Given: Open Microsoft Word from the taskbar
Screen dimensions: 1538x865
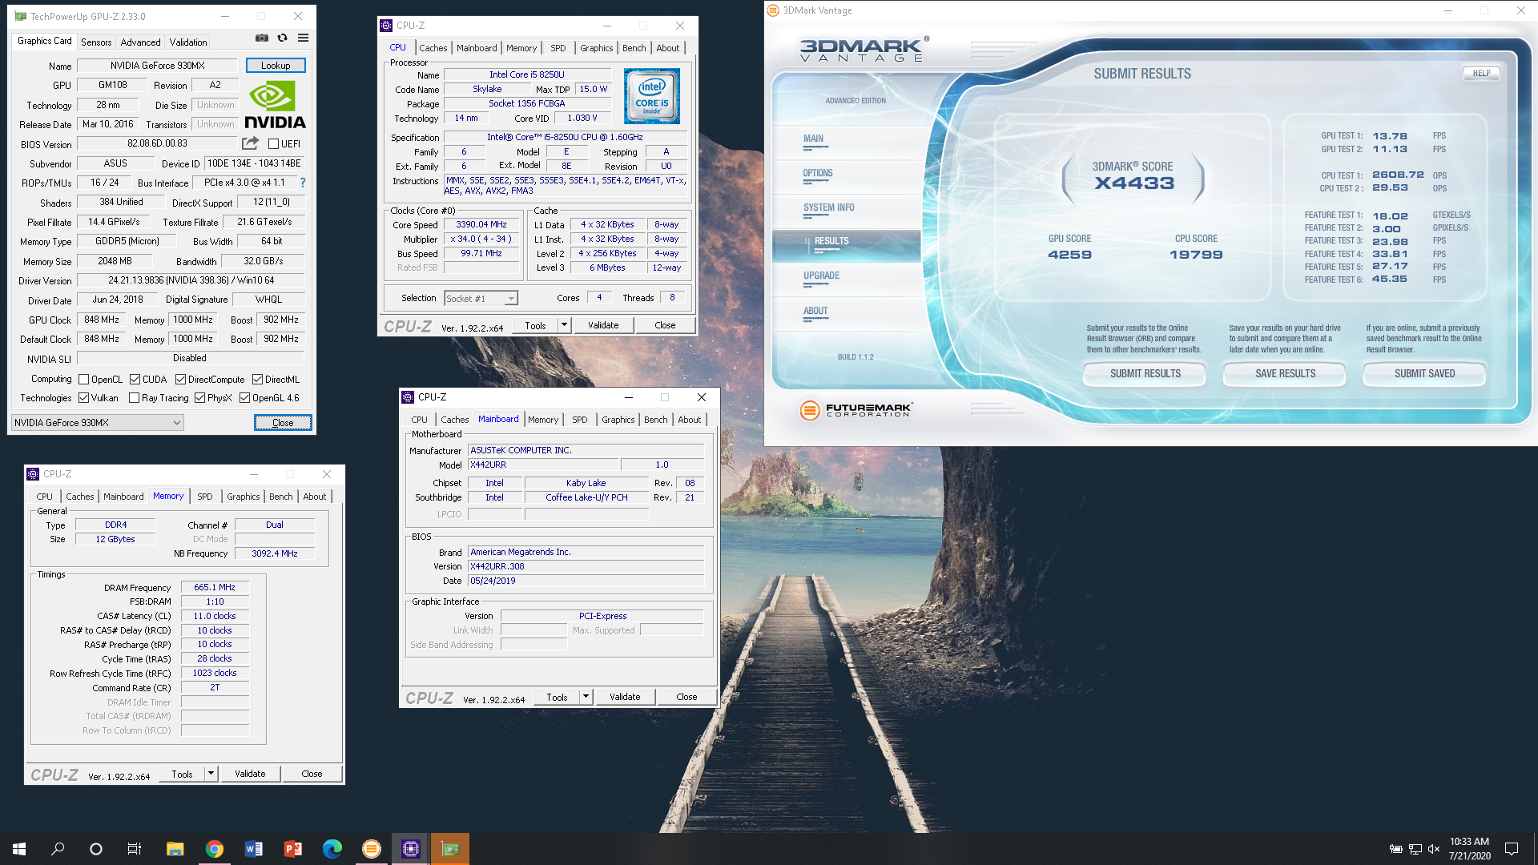Looking at the screenshot, I should 253,849.
